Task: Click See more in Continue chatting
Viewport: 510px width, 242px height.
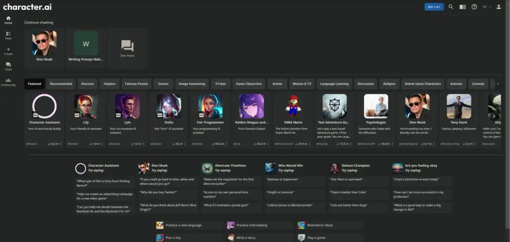Action: pos(127,48)
